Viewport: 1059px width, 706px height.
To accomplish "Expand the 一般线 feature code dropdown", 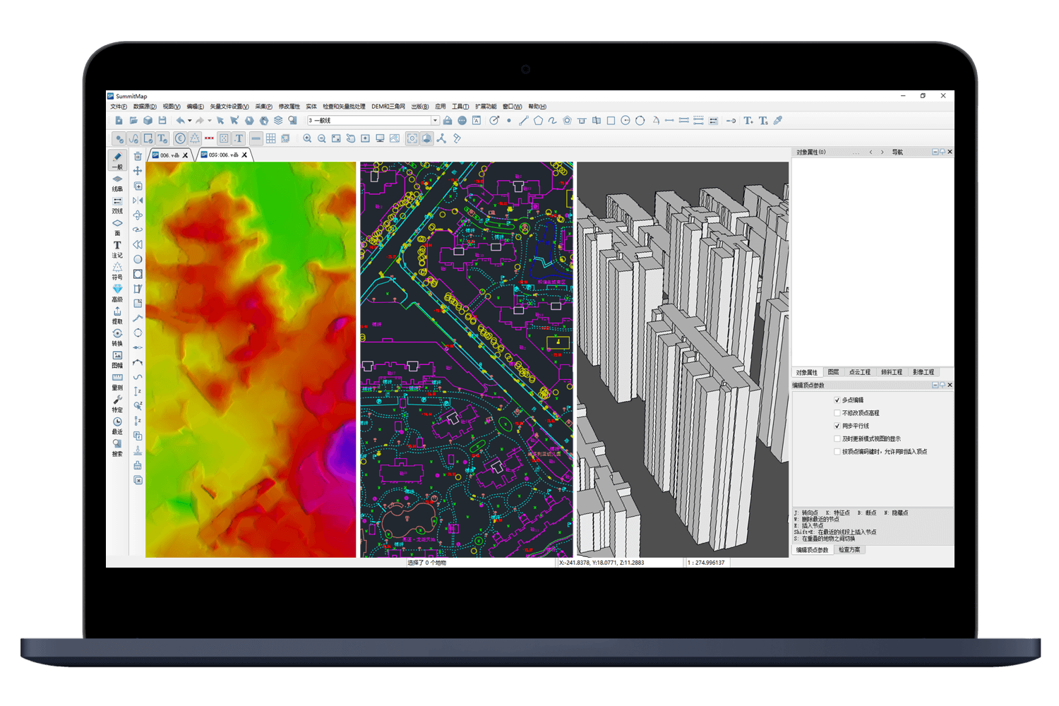I will [435, 121].
